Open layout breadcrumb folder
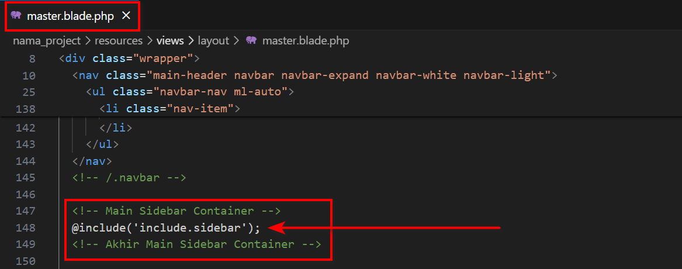The height and width of the screenshot is (269, 682). pos(213,41)
